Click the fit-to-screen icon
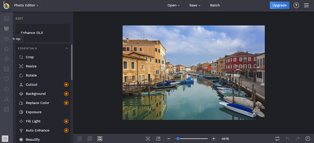Viewport: 314px width, 143px height. coord(148,139)
